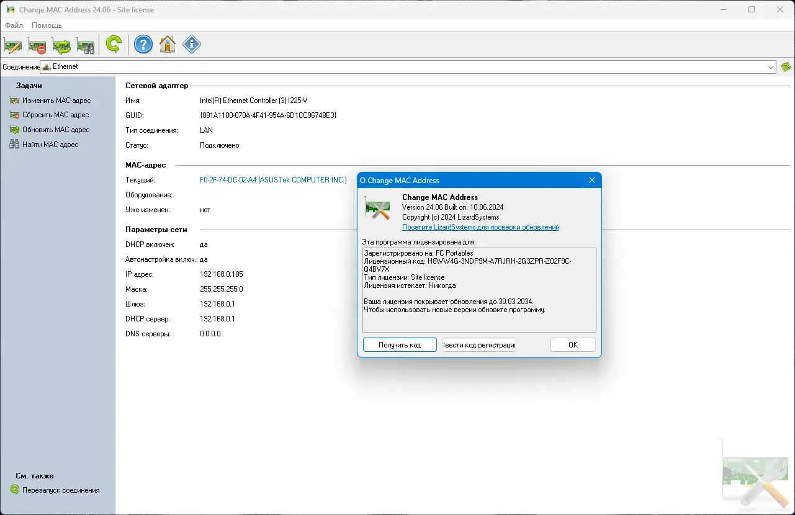Click the Шлюз value 192.168.0.1
The height and width of the screenshot is (515, 795).
(217, 304)
